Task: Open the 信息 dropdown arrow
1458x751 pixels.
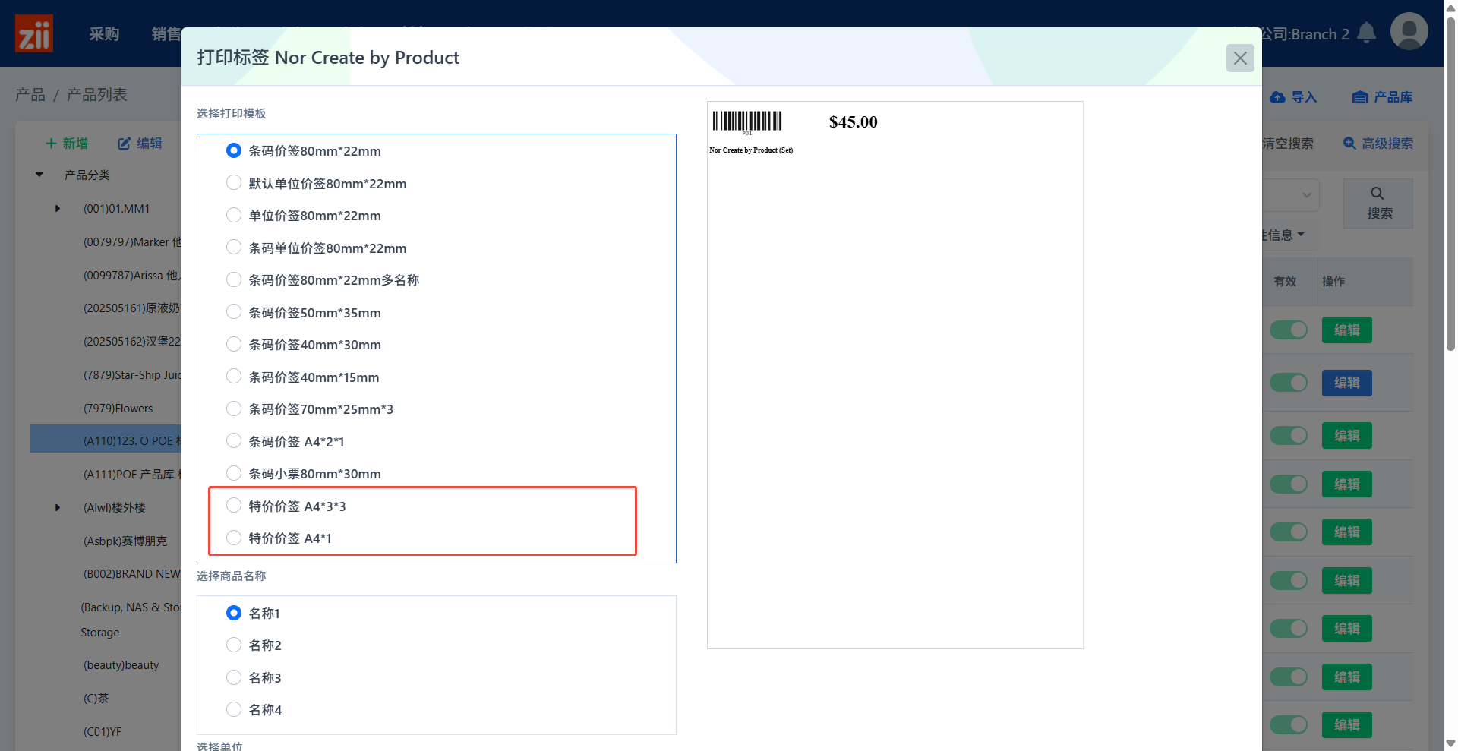Action: 1301,235
